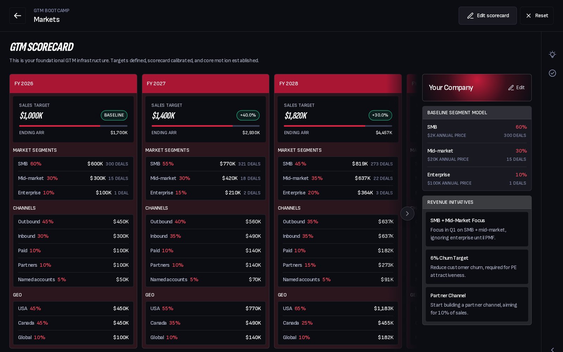Open the SMB + Mid-Market Focus initiative
This screenshot has width=563, height=352.
[477, 229]
